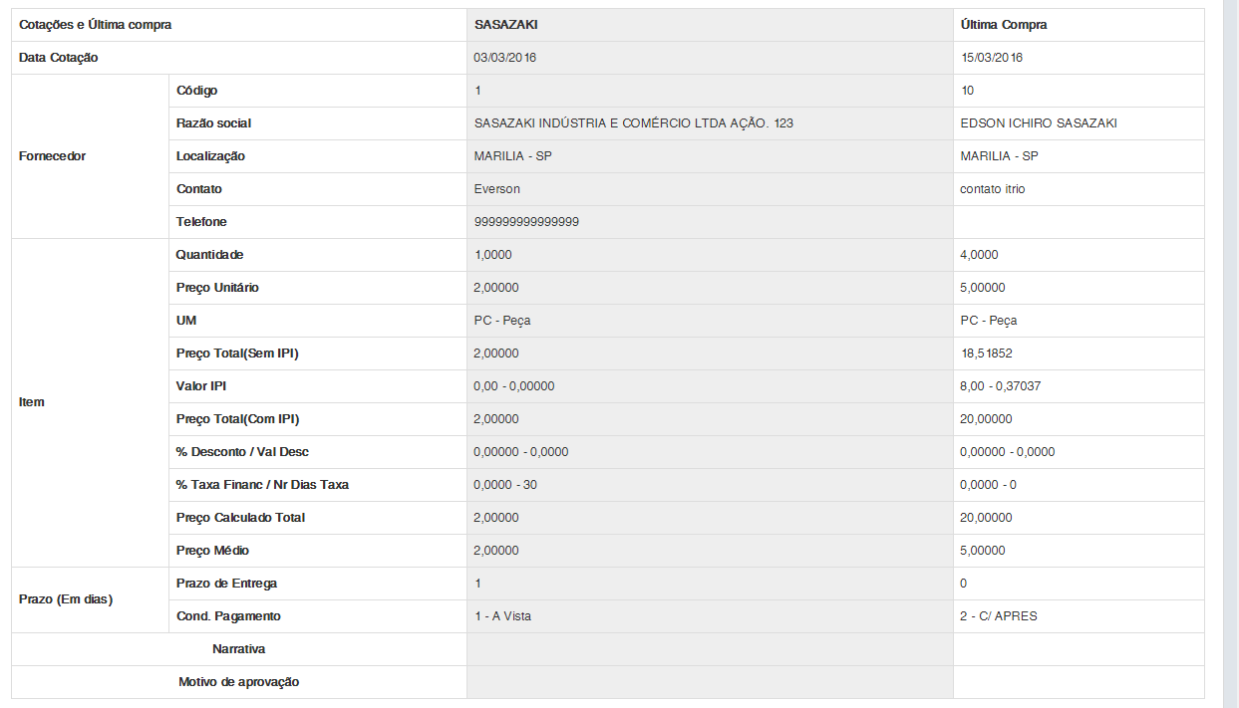Select the 15/03/2016 last purchase date
The image size is (1239, 708).
[x=992, y=58]
